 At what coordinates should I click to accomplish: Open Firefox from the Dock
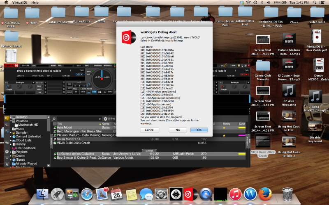coord(266,194)
